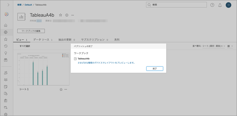Select the ビュー tab

coord(22,40)
